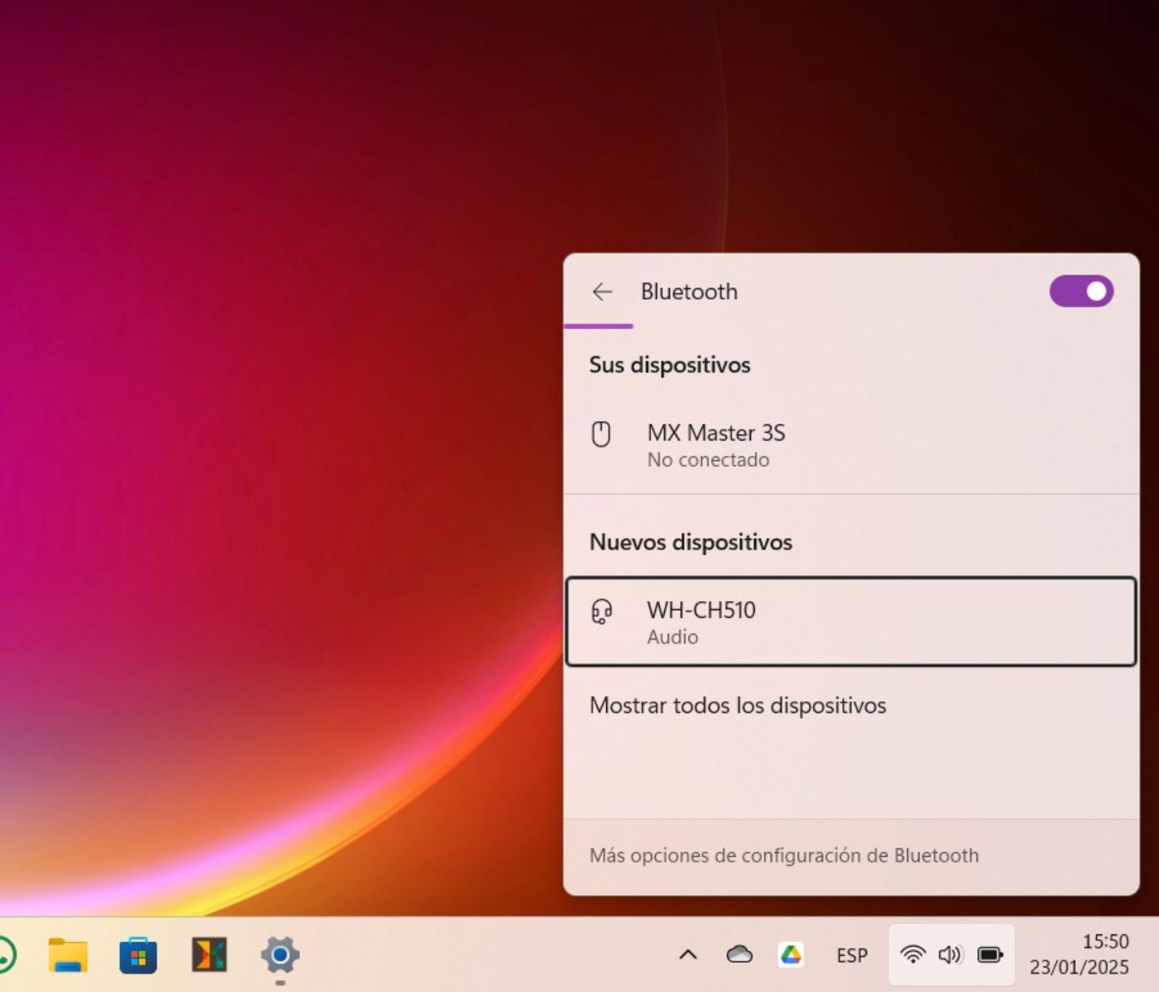Open the Google Drive tray icon

pos(791,955)
